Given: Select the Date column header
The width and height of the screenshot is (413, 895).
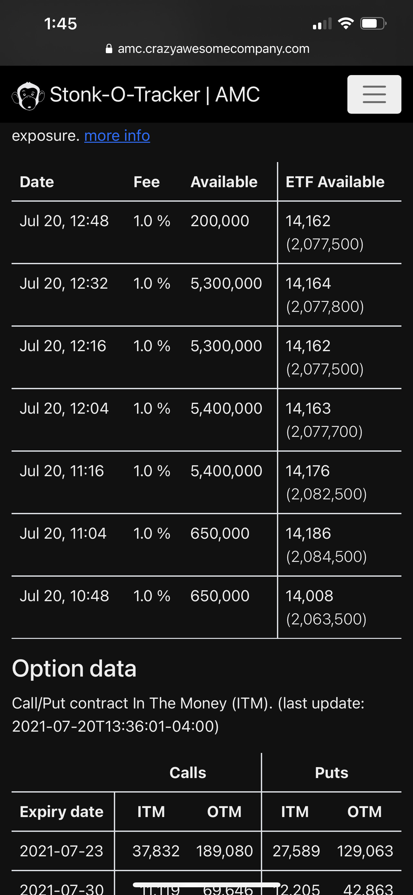Looking at the screenshot, I should (37, 182).
